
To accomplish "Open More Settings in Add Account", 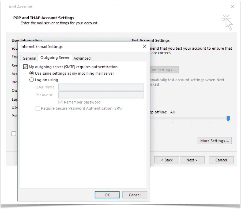I will [214, 141].
